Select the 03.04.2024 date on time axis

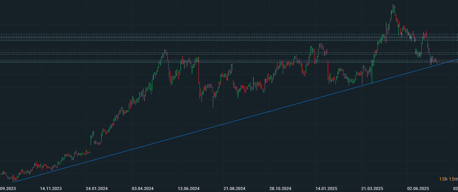point(143,189)
